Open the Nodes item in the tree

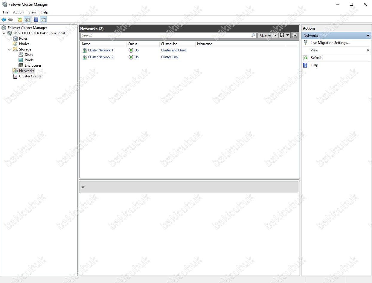[x=24, y=44]
